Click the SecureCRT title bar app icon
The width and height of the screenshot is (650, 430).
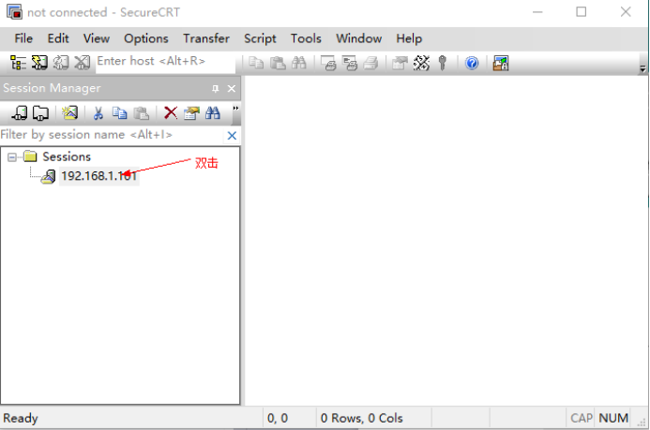[14, 12]
